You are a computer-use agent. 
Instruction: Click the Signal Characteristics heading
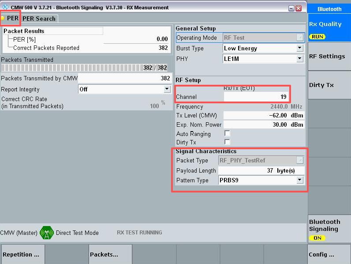[206, 151]
